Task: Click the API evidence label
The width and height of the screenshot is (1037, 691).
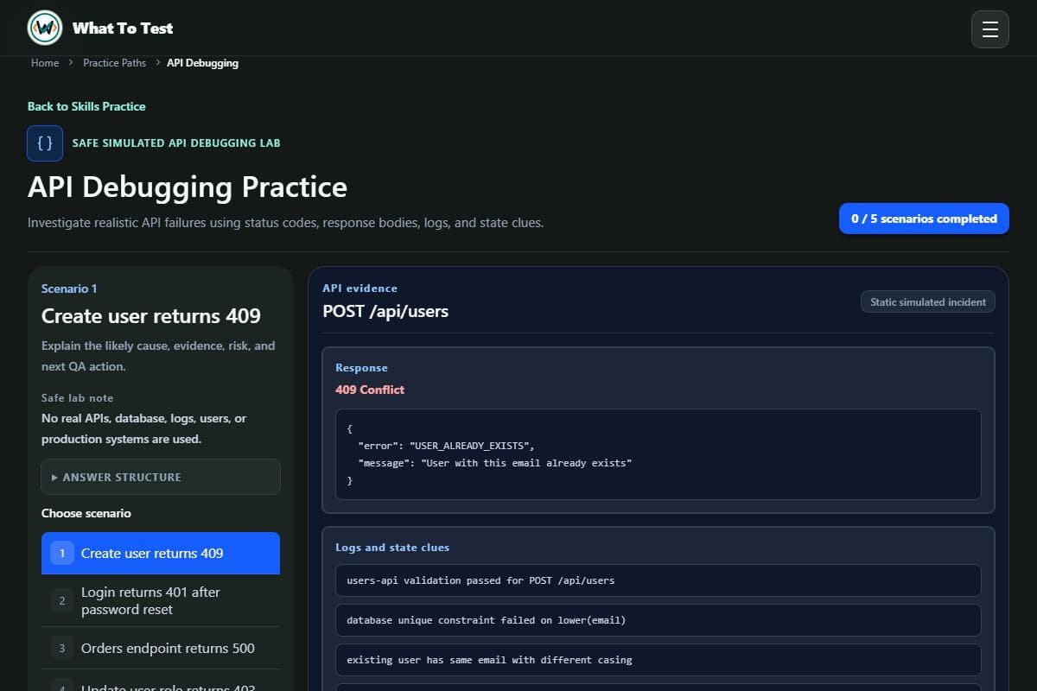Action: 359,288
